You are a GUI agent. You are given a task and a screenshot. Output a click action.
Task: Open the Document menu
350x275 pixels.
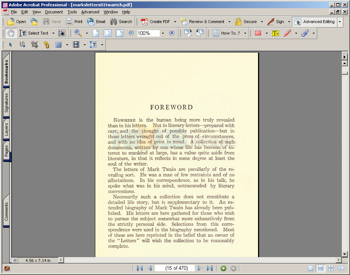tap(54, 12)
